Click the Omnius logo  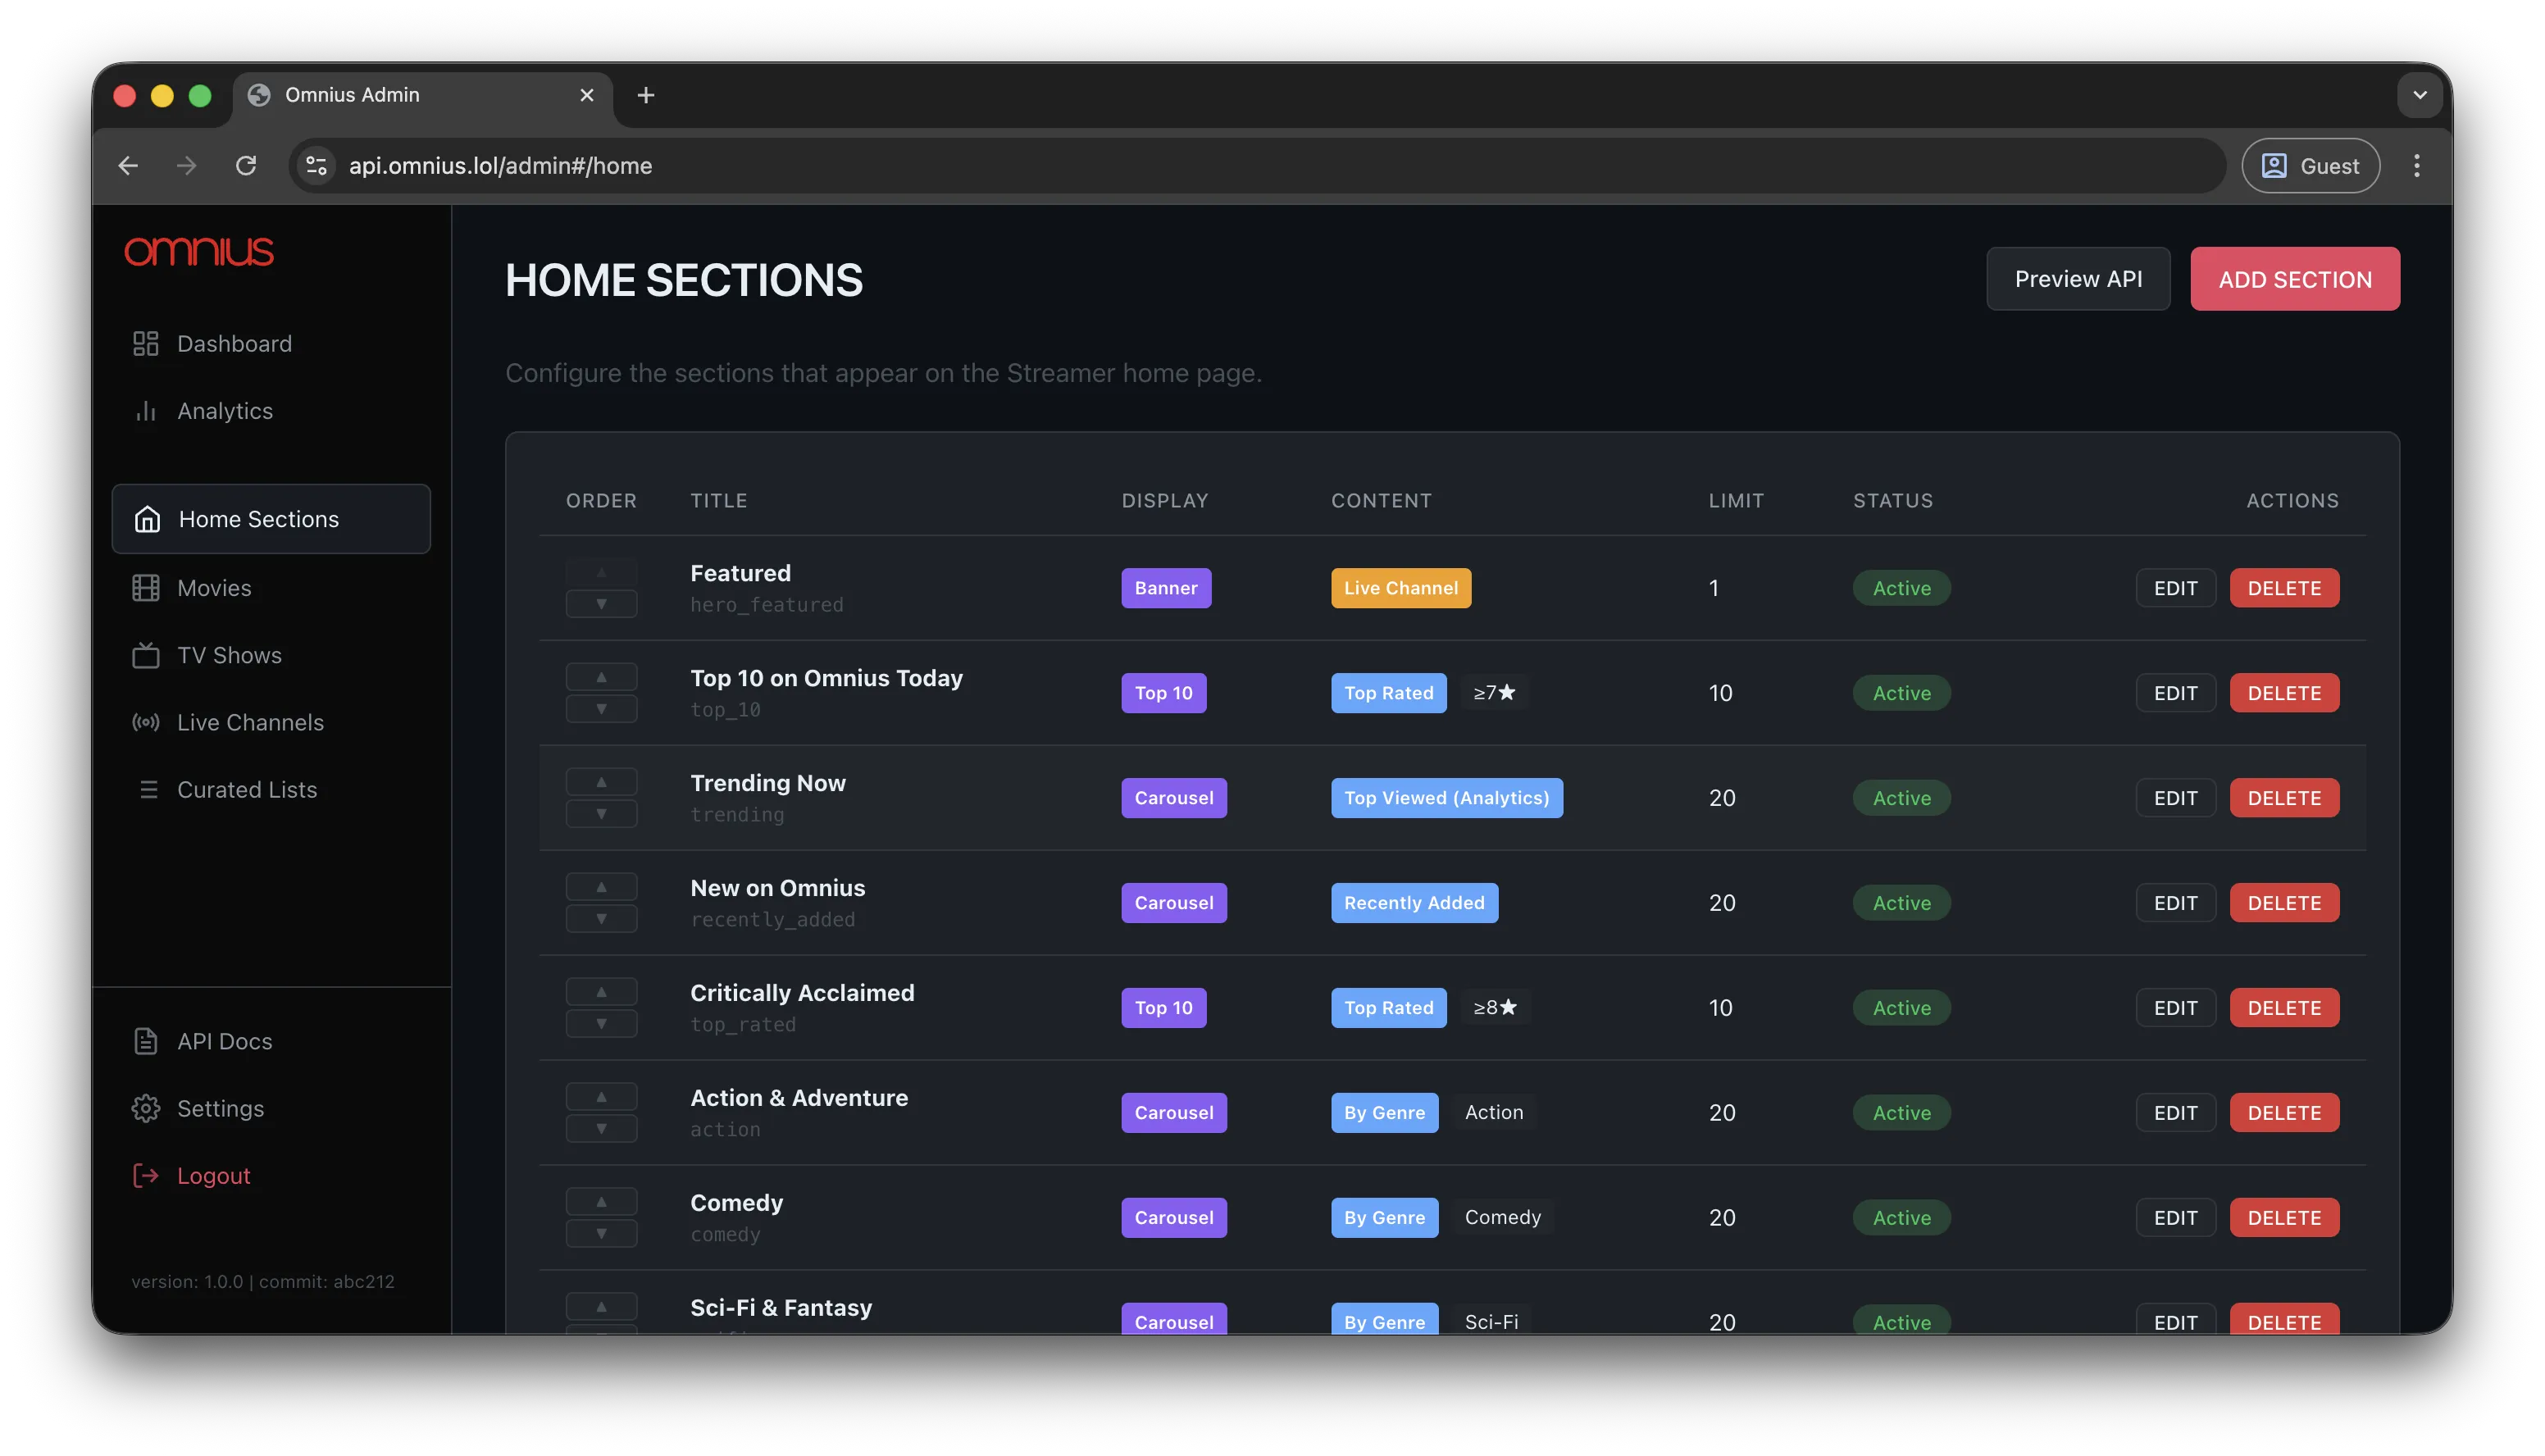pos(199,252)
